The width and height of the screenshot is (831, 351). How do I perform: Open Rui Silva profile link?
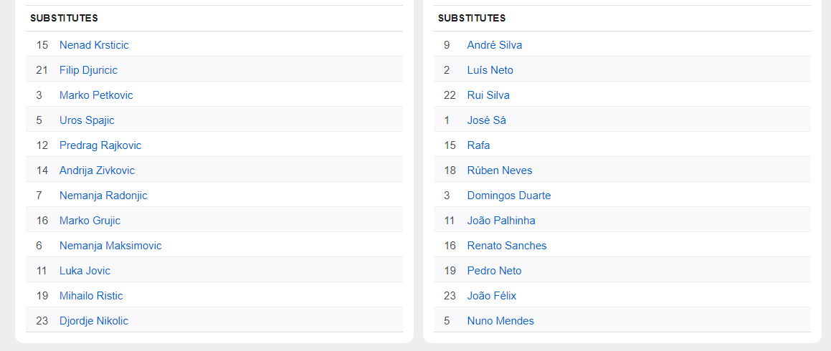tap(488, 95)
